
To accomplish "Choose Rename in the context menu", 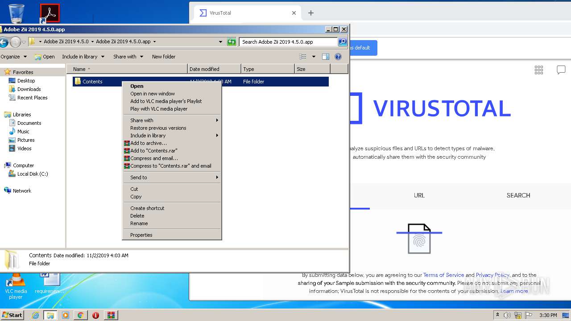I will click(172, 223).
